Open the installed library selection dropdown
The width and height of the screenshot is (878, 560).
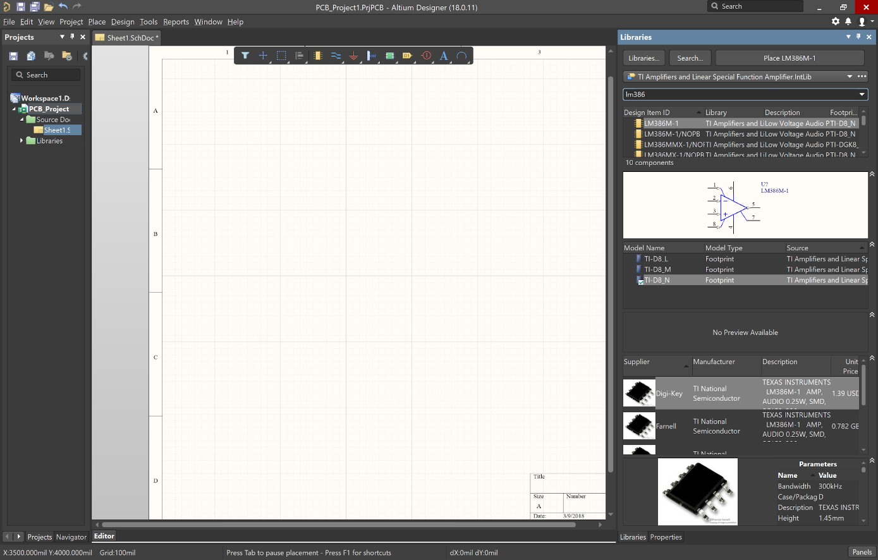coord(850,76)
